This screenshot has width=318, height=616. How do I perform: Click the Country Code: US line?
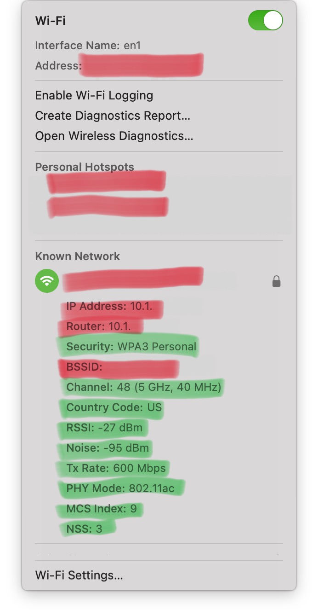114,407
